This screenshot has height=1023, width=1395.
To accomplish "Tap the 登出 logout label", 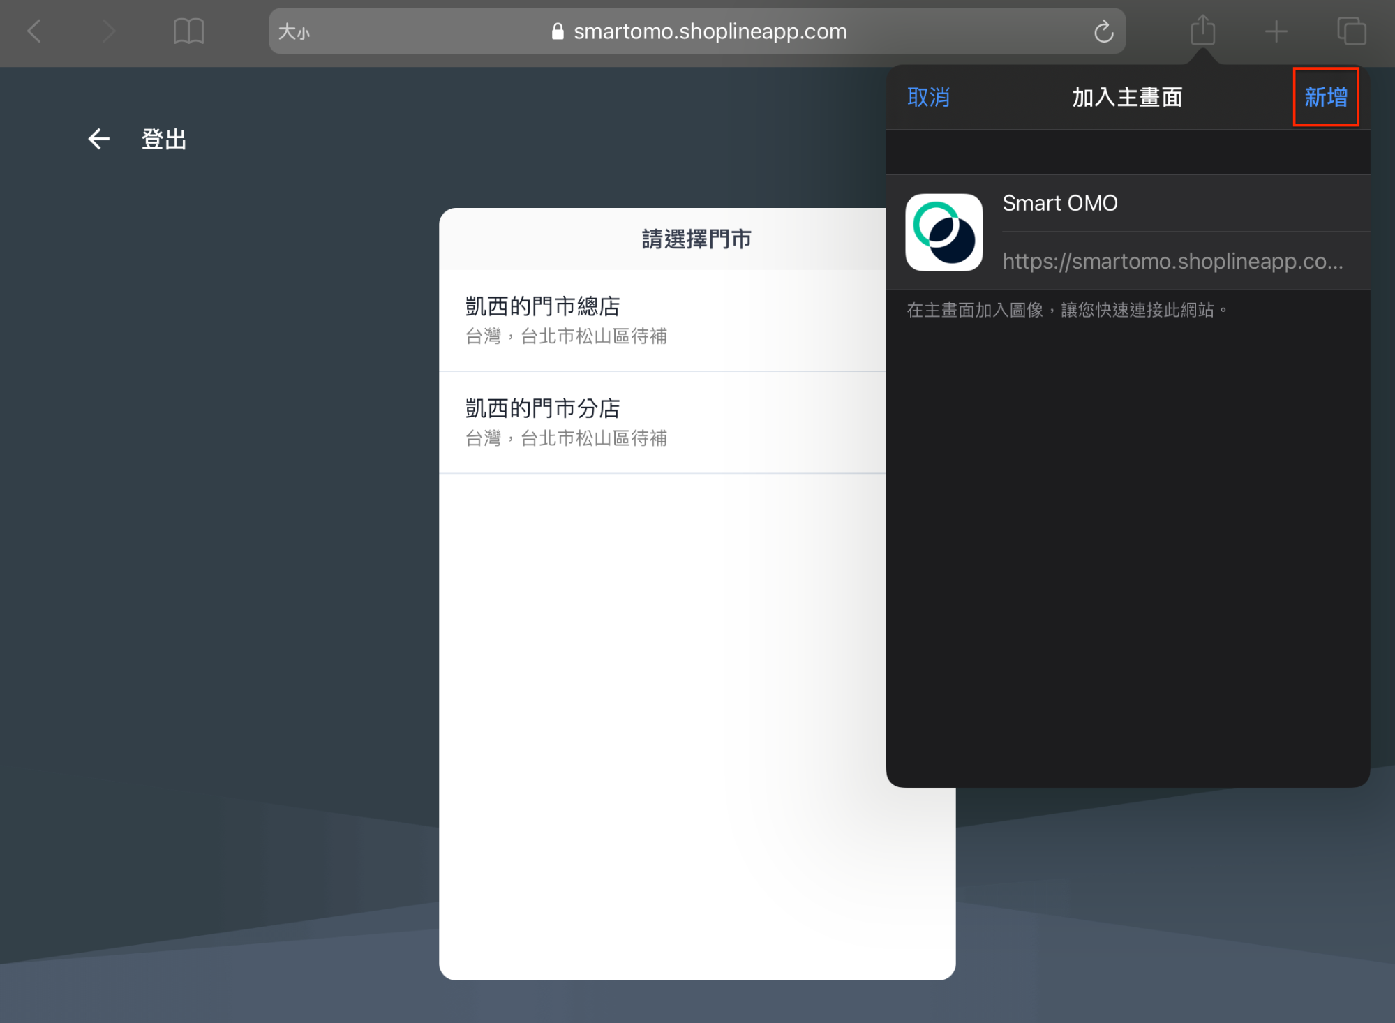I will point(164,140).
